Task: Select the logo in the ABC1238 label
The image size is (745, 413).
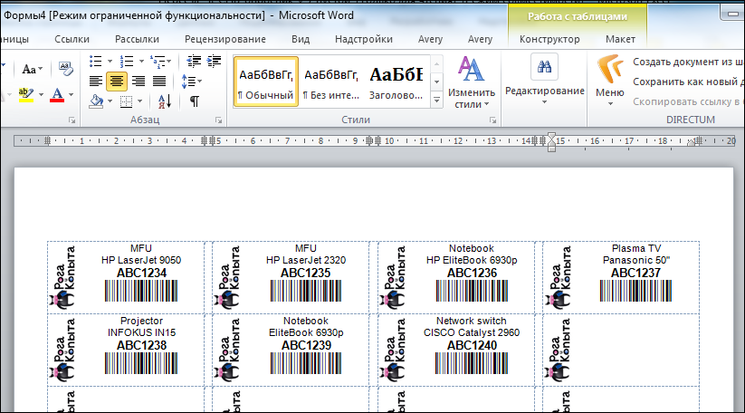Action: pos(63,351)
